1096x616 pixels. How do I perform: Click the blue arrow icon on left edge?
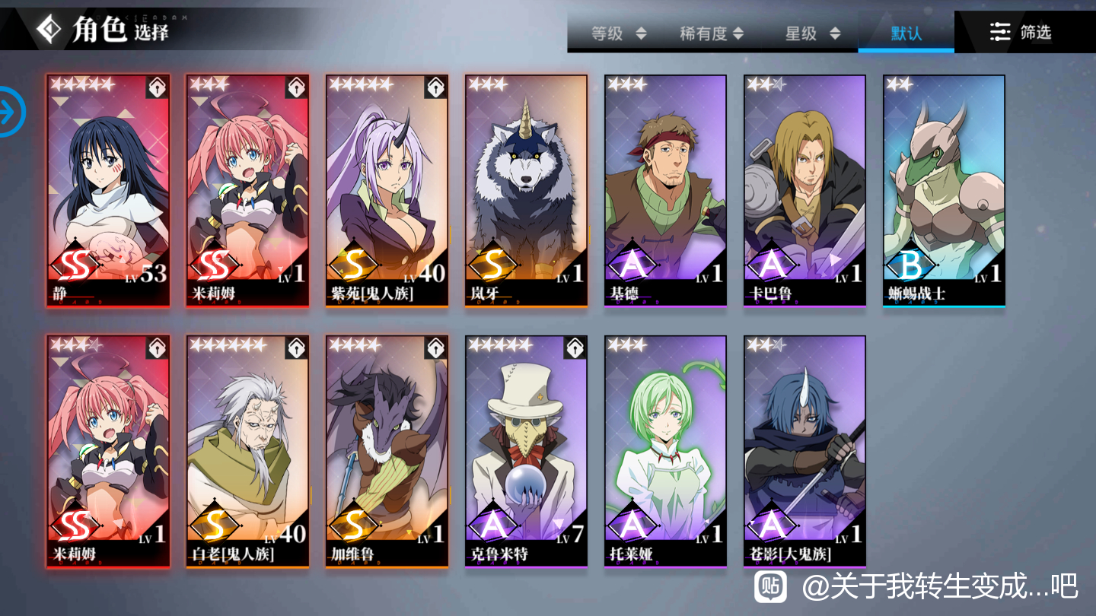[11, 112]
